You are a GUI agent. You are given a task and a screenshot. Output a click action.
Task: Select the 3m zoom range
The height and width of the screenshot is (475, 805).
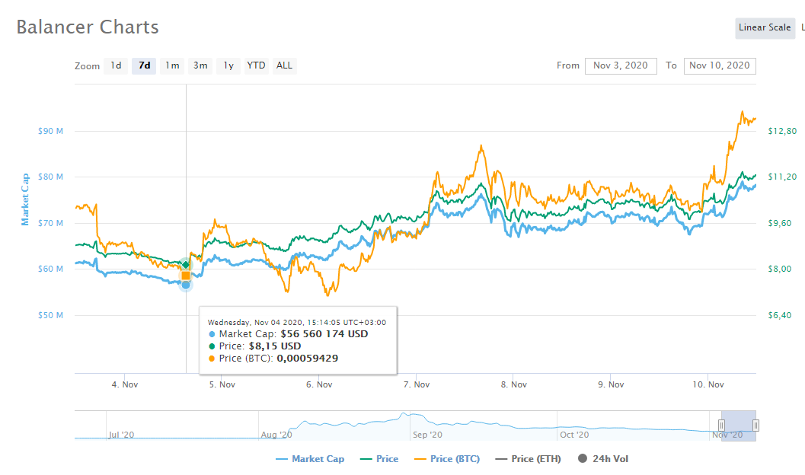pyautogui.click(x=200, y=65)
